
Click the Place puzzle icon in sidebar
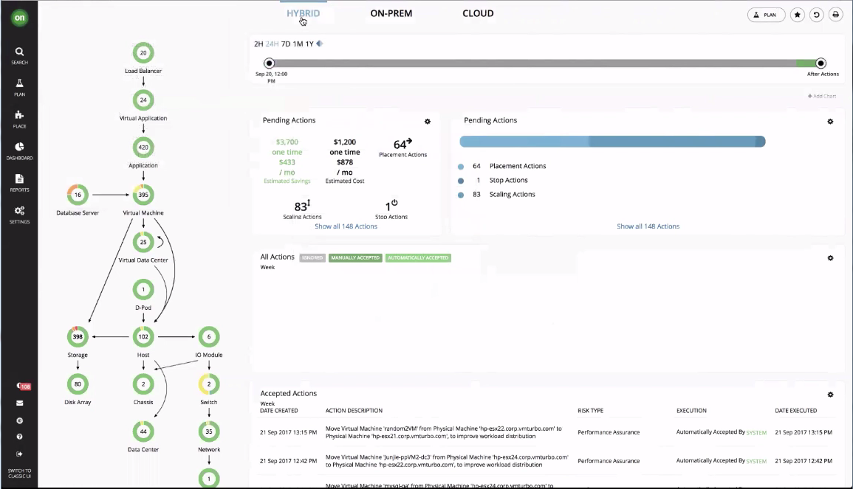tap(19, 118)
